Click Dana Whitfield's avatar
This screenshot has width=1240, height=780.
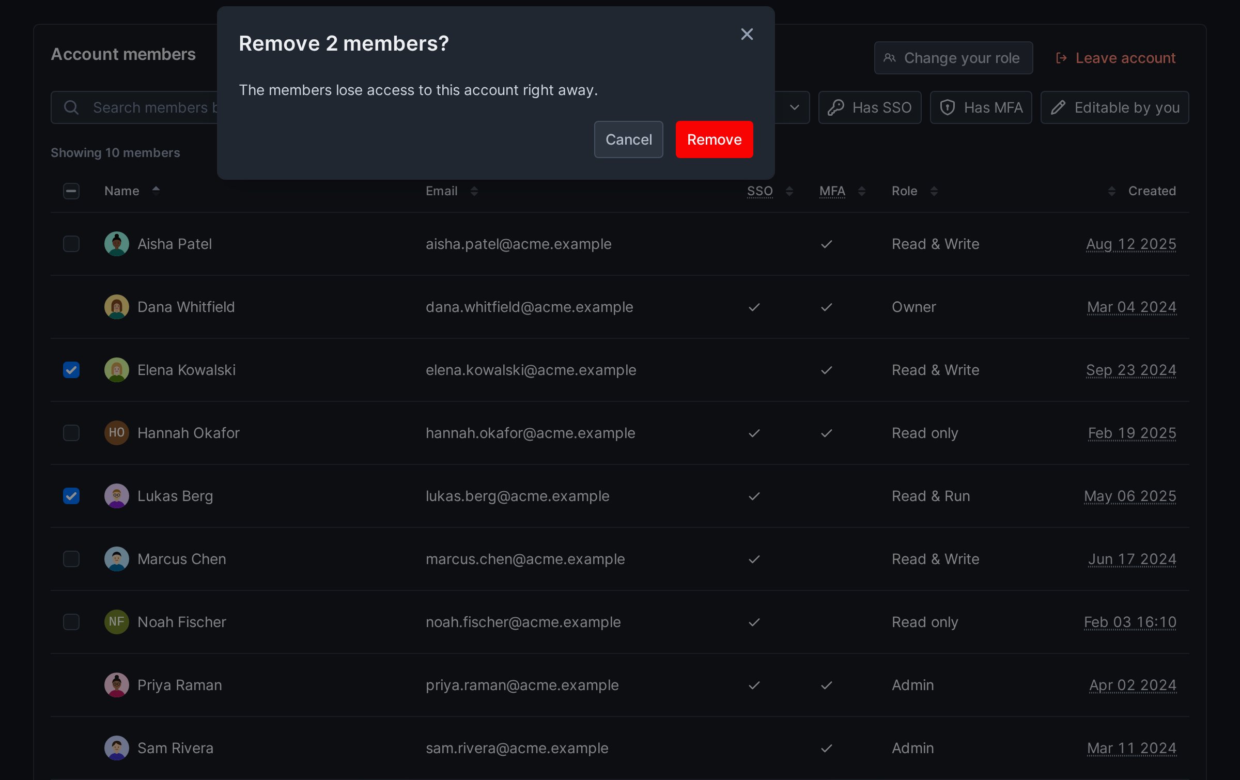click(x=117, y=307)
